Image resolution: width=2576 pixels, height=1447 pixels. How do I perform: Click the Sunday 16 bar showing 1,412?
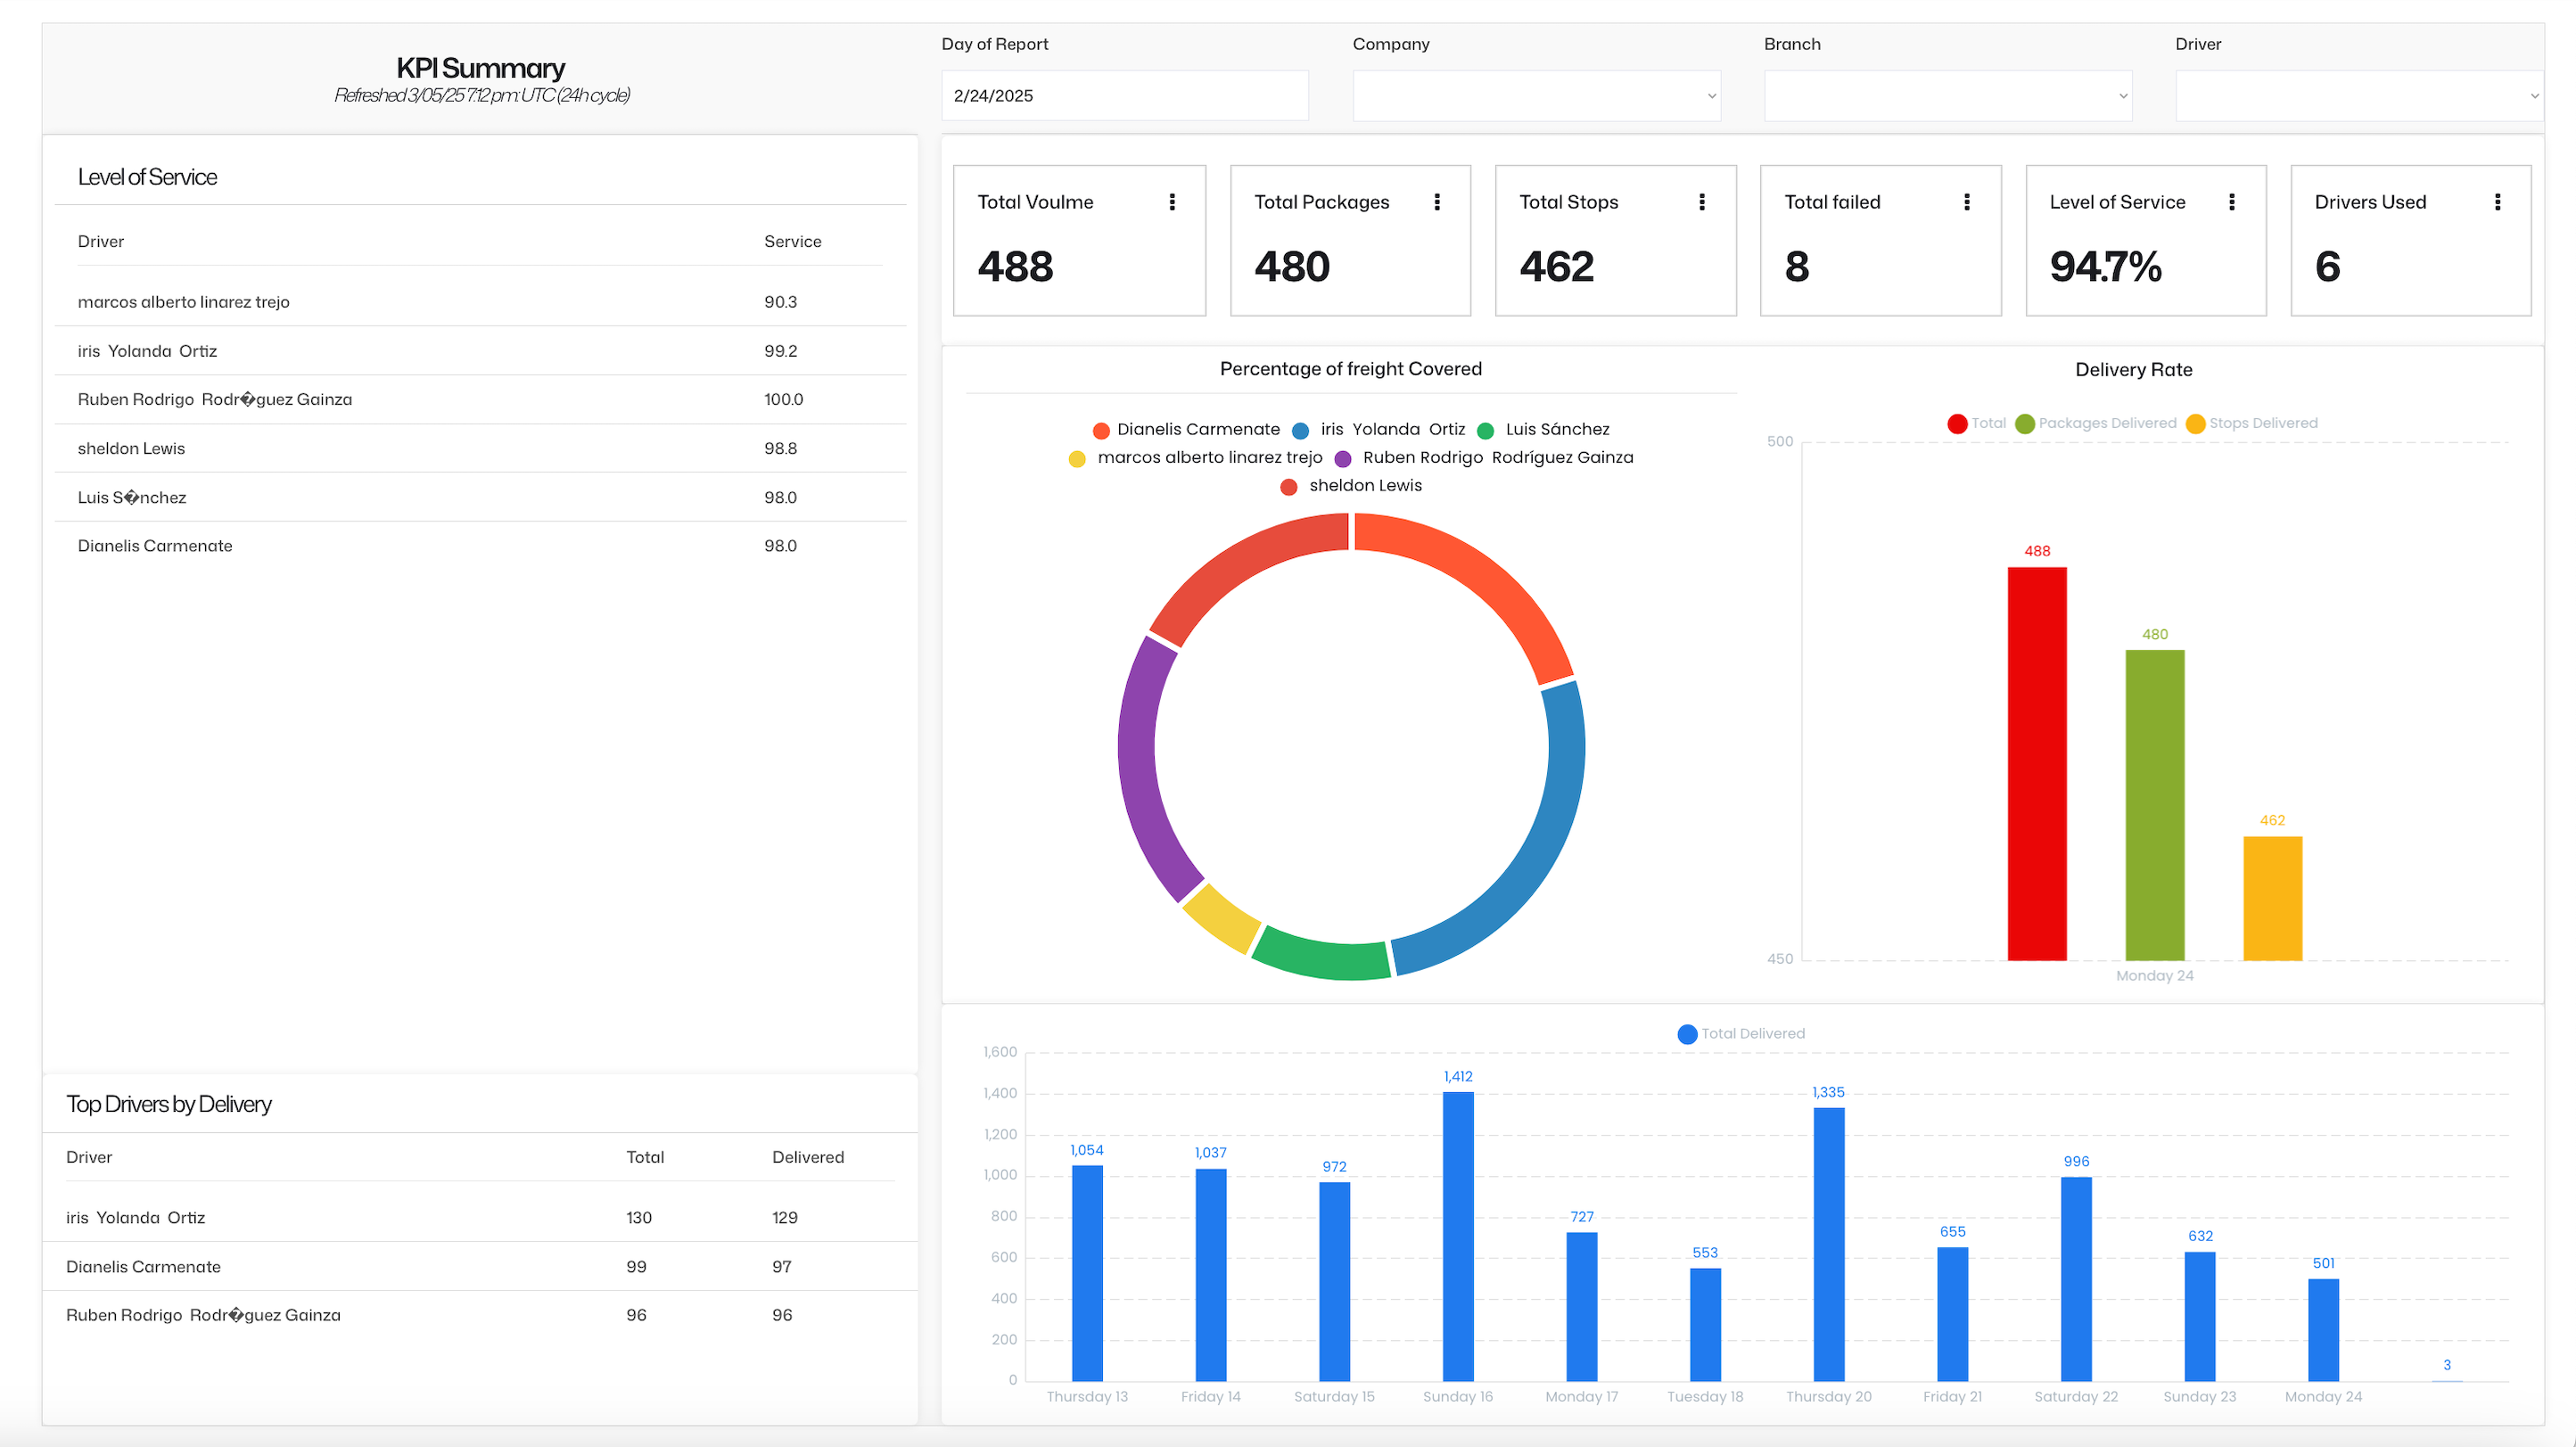tap(1458, 1235)
